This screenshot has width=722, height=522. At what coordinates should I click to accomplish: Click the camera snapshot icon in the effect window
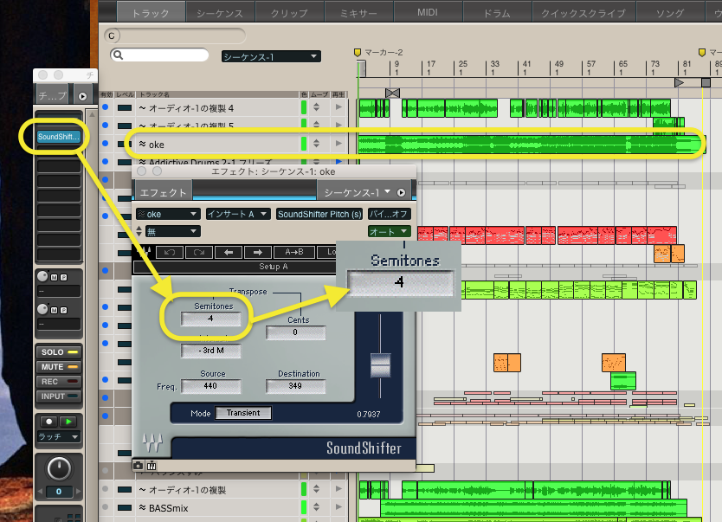[x=138, y=466]
